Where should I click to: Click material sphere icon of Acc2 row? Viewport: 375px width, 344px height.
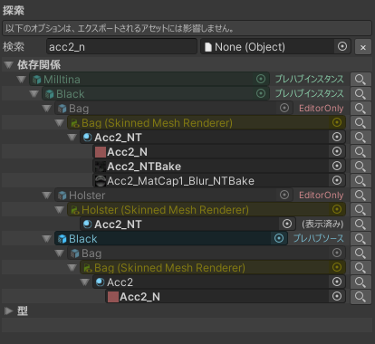tap(100, 282)
